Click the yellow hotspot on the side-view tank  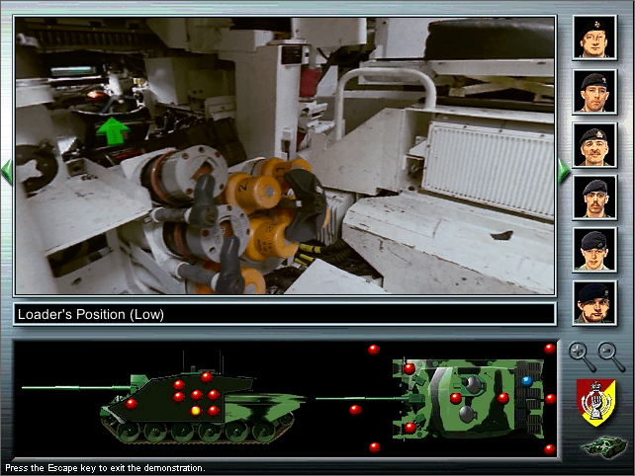click(x=196, y=410)
